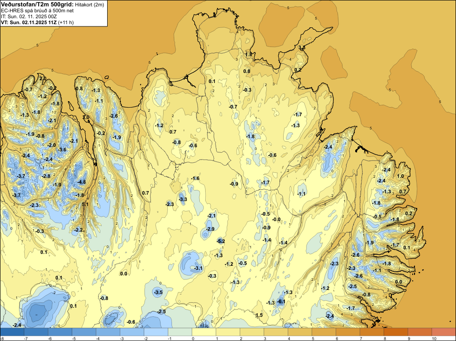Click the -5.2 temperature value
456x341 pixels.
pos(221,241)
